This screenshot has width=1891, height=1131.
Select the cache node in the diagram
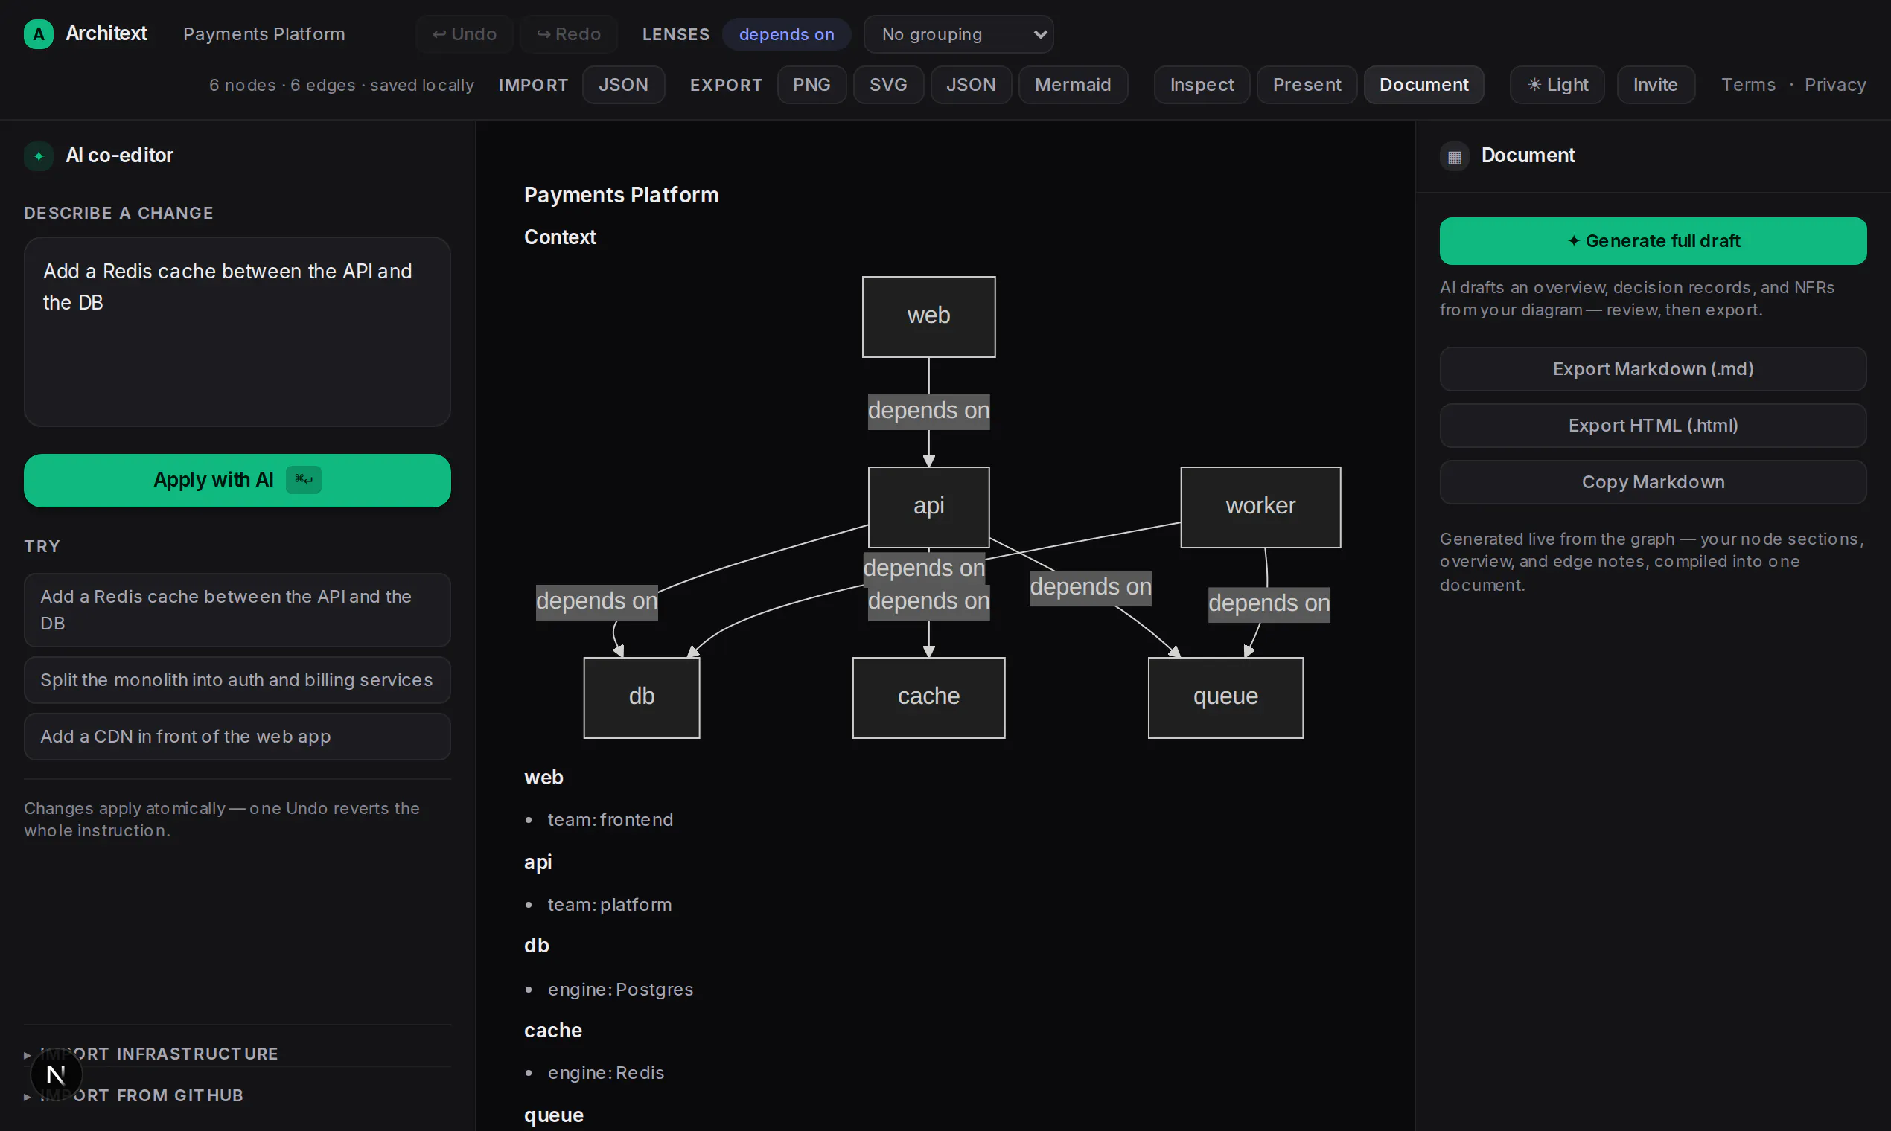click(x=928, y=697)
